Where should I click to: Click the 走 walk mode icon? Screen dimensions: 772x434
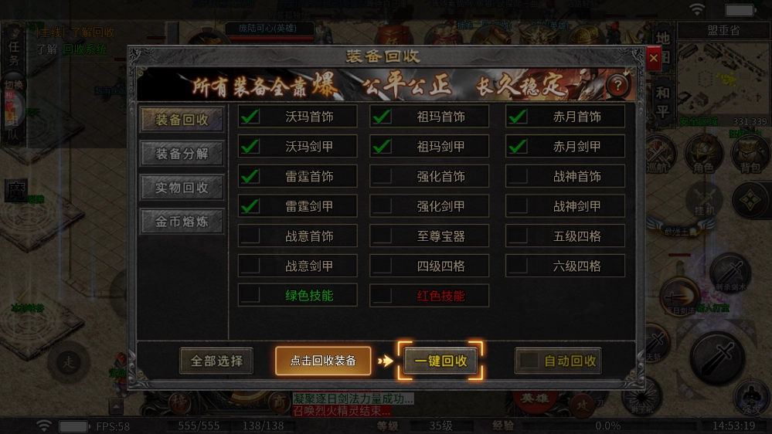tap(69, 362)
